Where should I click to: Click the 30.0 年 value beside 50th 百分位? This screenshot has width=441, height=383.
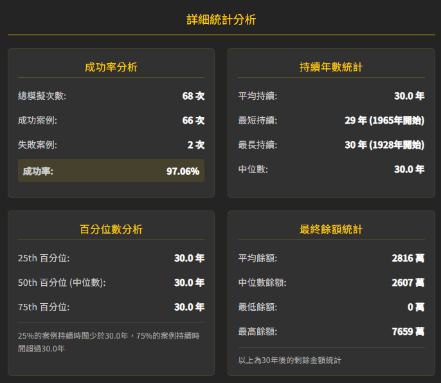coord(189,283)
